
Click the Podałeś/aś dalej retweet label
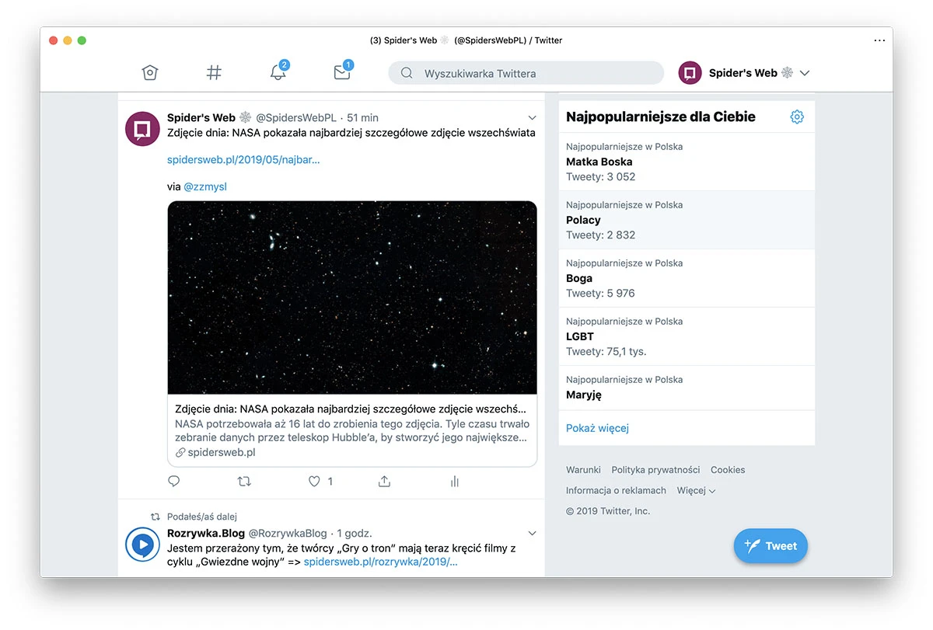coord(202,517)
